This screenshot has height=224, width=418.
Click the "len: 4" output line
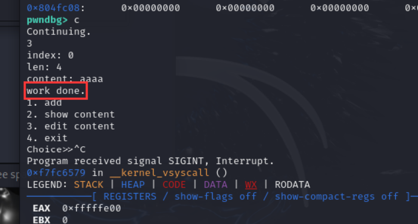44,67
